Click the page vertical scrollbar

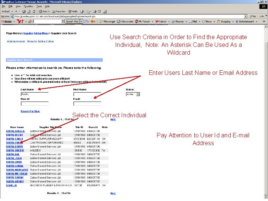pos(266,111)
